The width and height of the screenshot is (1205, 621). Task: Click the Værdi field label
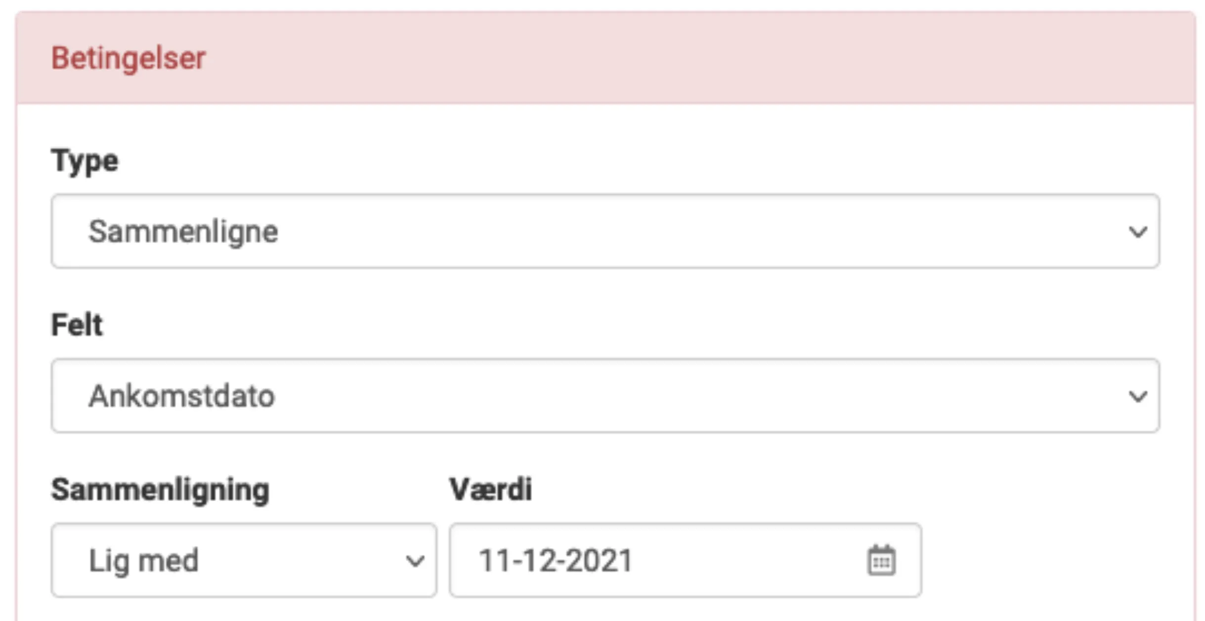click(x=490, y=490)
